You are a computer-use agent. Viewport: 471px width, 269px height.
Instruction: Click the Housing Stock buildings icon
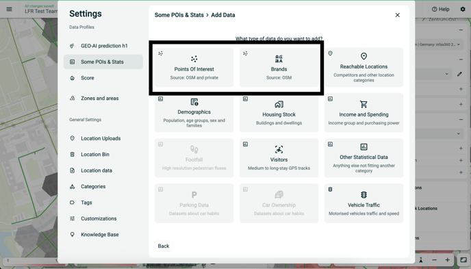coord(279,104)
